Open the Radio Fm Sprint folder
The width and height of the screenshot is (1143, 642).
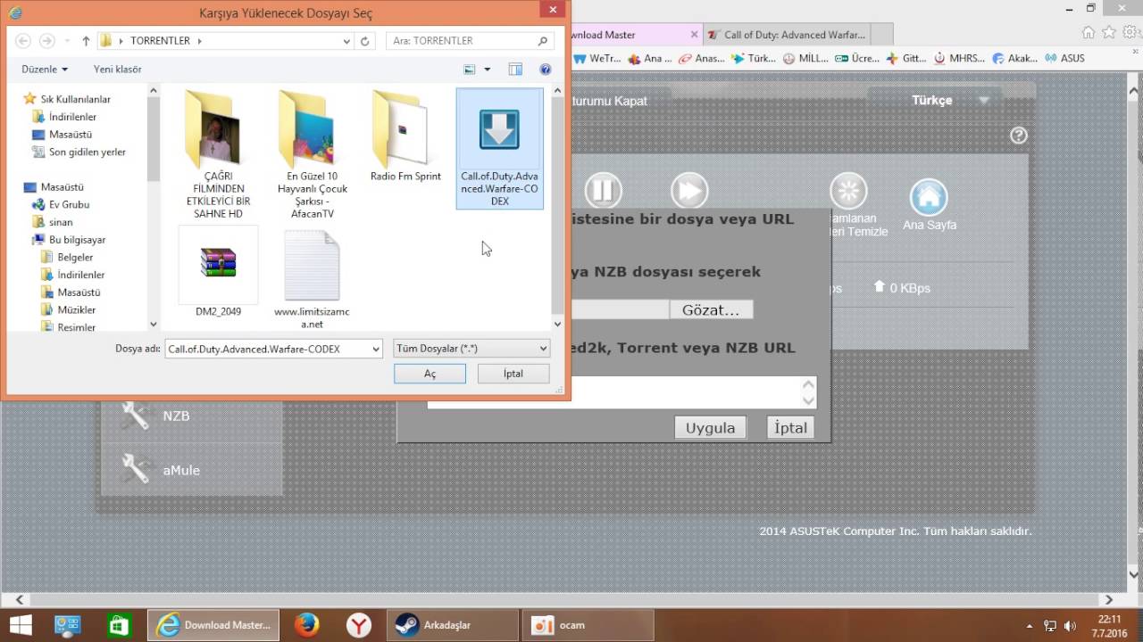point(405,136)
